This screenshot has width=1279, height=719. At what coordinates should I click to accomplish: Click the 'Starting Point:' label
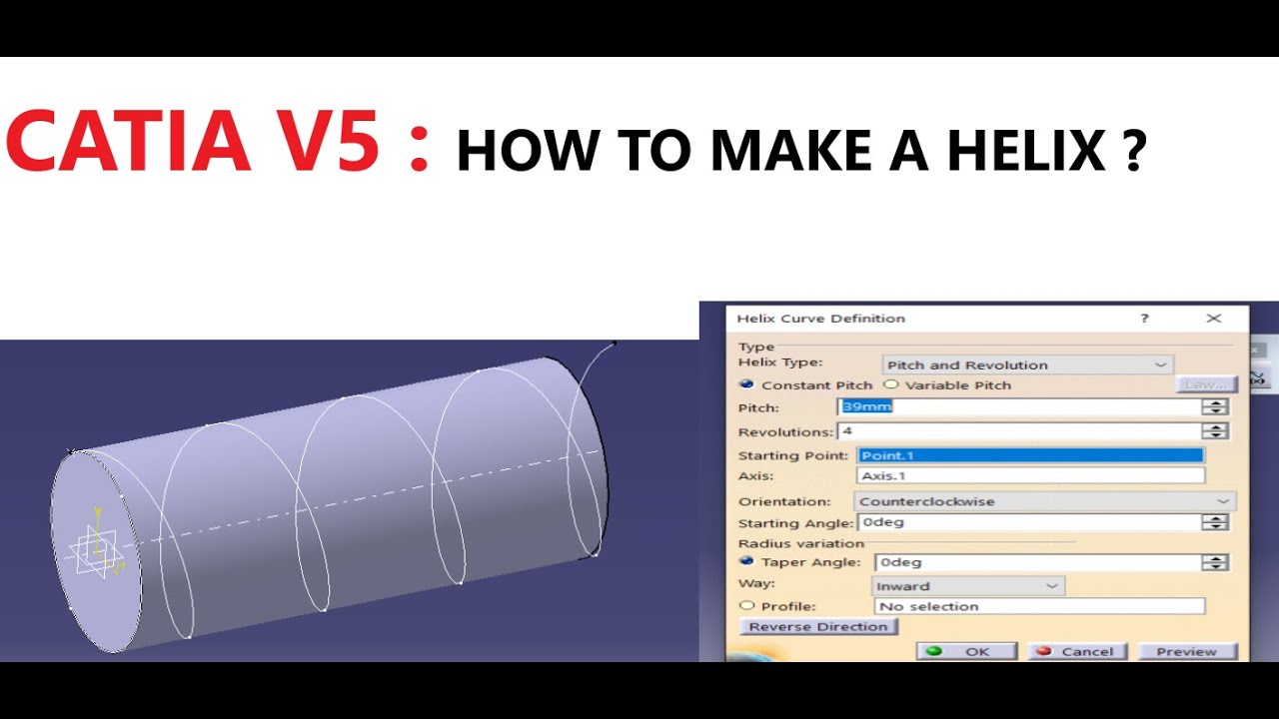click(x=795, y=455)
